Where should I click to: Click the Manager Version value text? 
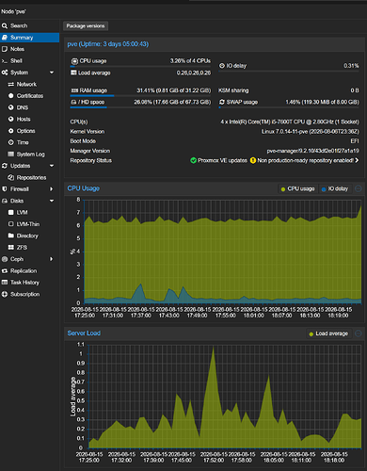pos(312,151)
